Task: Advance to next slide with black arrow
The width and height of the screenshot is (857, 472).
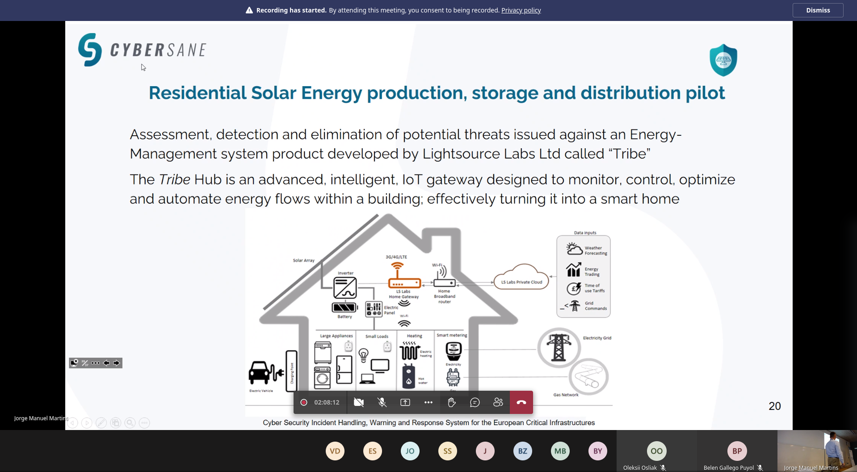Action: coord(117,363)
